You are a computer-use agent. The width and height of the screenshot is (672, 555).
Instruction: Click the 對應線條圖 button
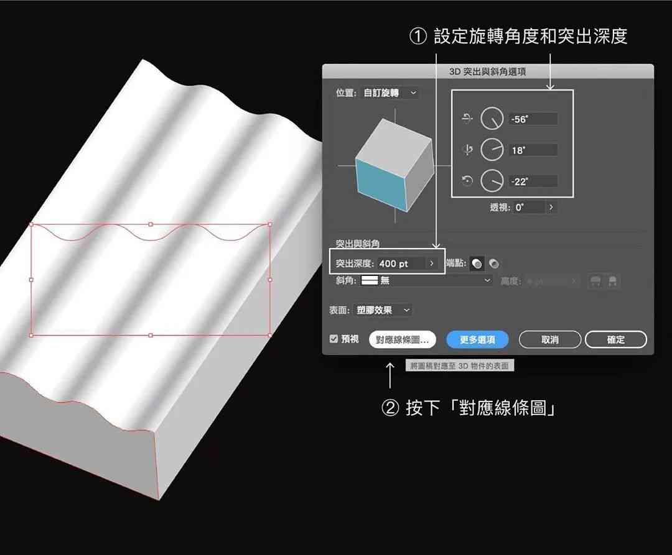pos(402,340)
